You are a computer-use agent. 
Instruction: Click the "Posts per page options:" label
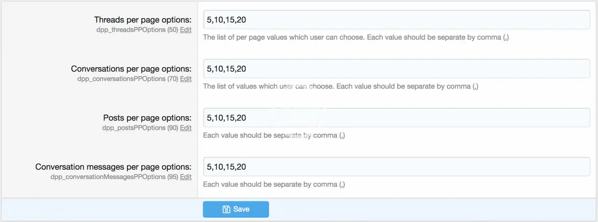[x=147, y=118]
